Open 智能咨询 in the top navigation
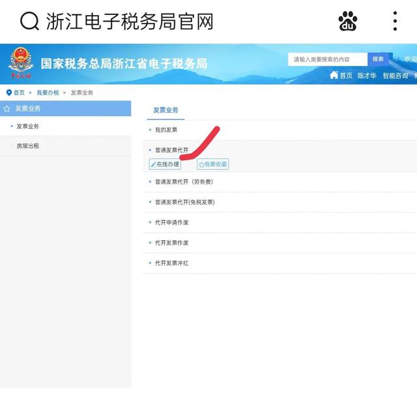417x394 pixels. tap(397, 76)
